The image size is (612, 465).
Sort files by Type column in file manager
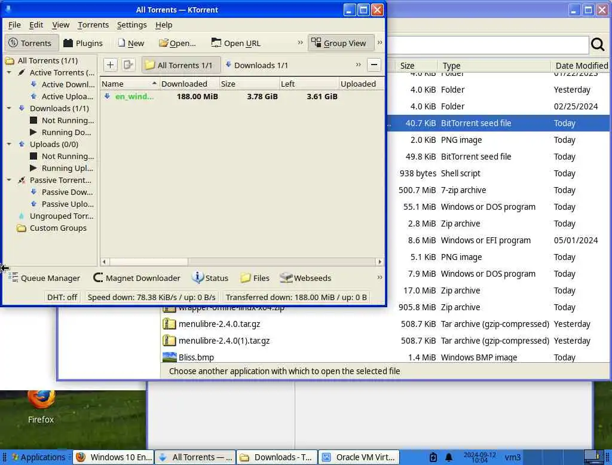point(494,66)
